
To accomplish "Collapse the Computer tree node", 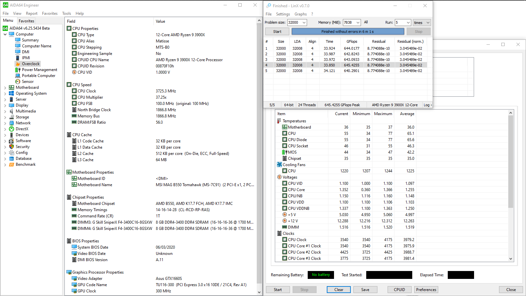I will coord(5,34).
